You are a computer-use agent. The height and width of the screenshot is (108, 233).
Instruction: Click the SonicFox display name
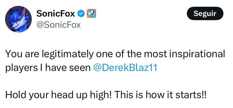[x=56, y=14]
